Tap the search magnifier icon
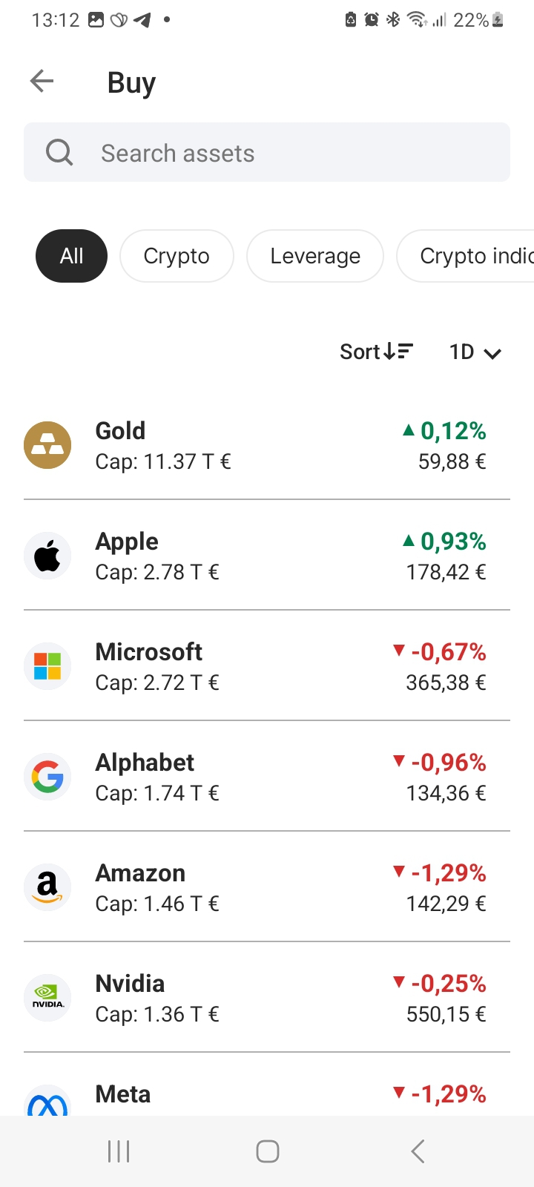 point(59,153)
